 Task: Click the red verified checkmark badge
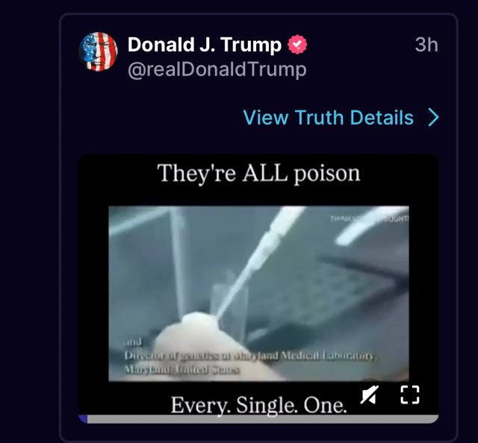point(297,45)
